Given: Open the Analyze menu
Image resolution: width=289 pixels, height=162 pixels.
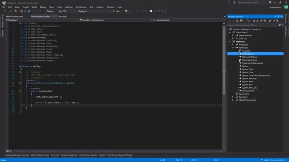Looking at the screenshot, I should pos(100,7).
